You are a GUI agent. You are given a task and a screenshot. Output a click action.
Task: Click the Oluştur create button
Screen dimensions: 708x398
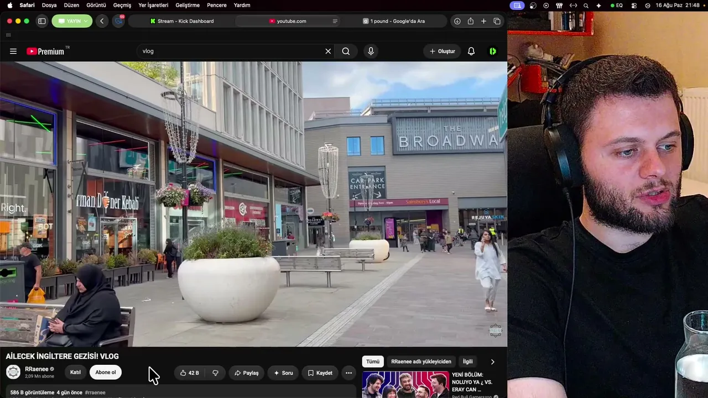point(442,51)
